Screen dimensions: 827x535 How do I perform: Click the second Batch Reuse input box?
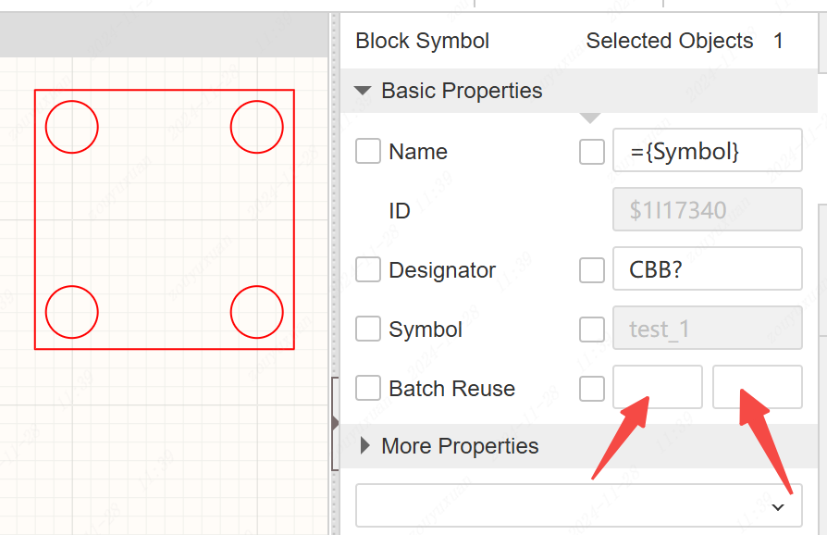[757, 387]
